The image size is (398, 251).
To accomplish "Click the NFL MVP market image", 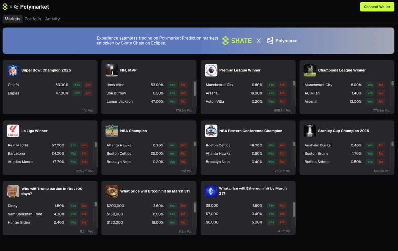I will 112,70.
